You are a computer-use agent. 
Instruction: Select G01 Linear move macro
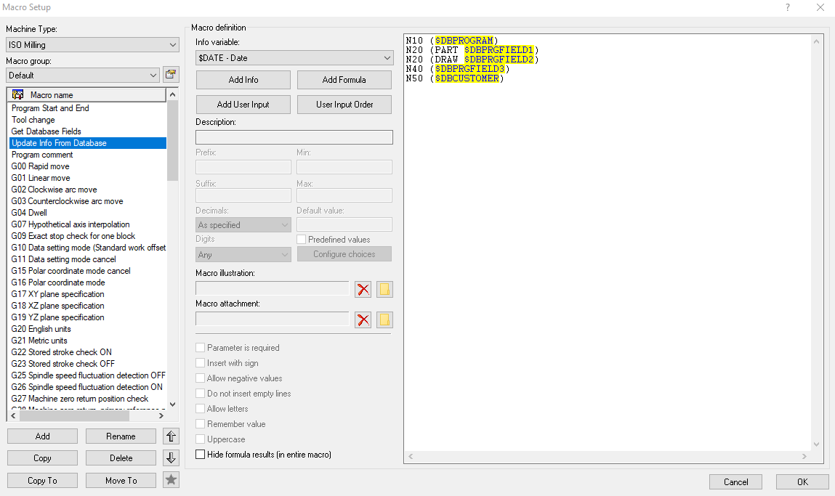point(88,178)
